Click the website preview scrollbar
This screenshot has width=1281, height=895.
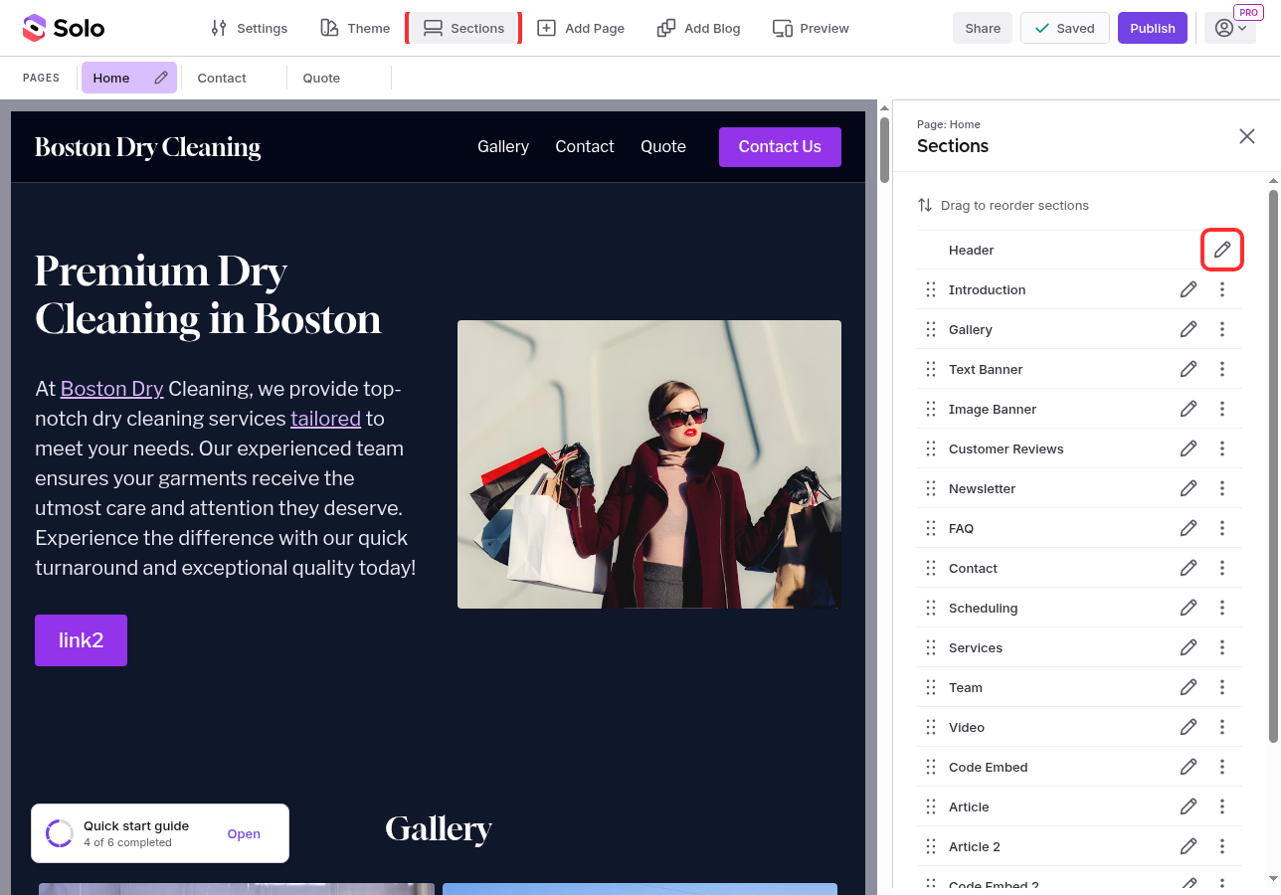click(x=884, y=150)
